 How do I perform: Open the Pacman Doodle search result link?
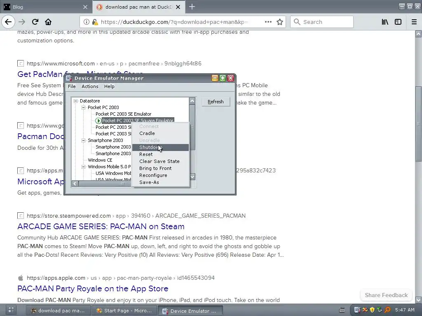(40, 136)
